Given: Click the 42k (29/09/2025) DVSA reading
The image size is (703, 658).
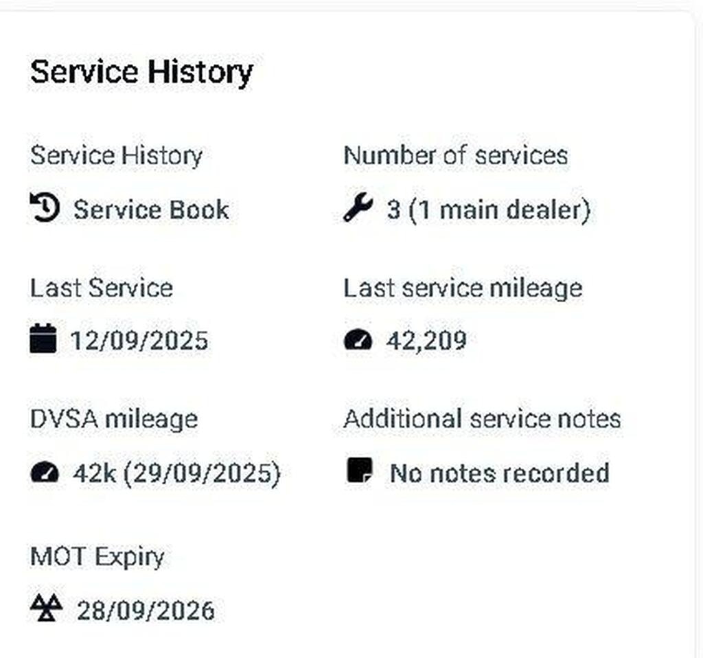Looking at the screenshot, I should coord(176,473).
